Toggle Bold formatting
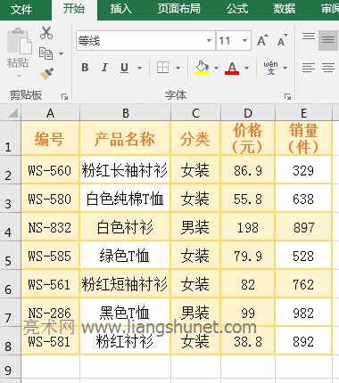339x383 pixels. [85, 68]
